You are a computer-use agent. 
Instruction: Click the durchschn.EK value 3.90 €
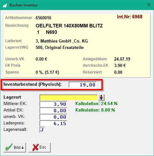coord(120,65)
